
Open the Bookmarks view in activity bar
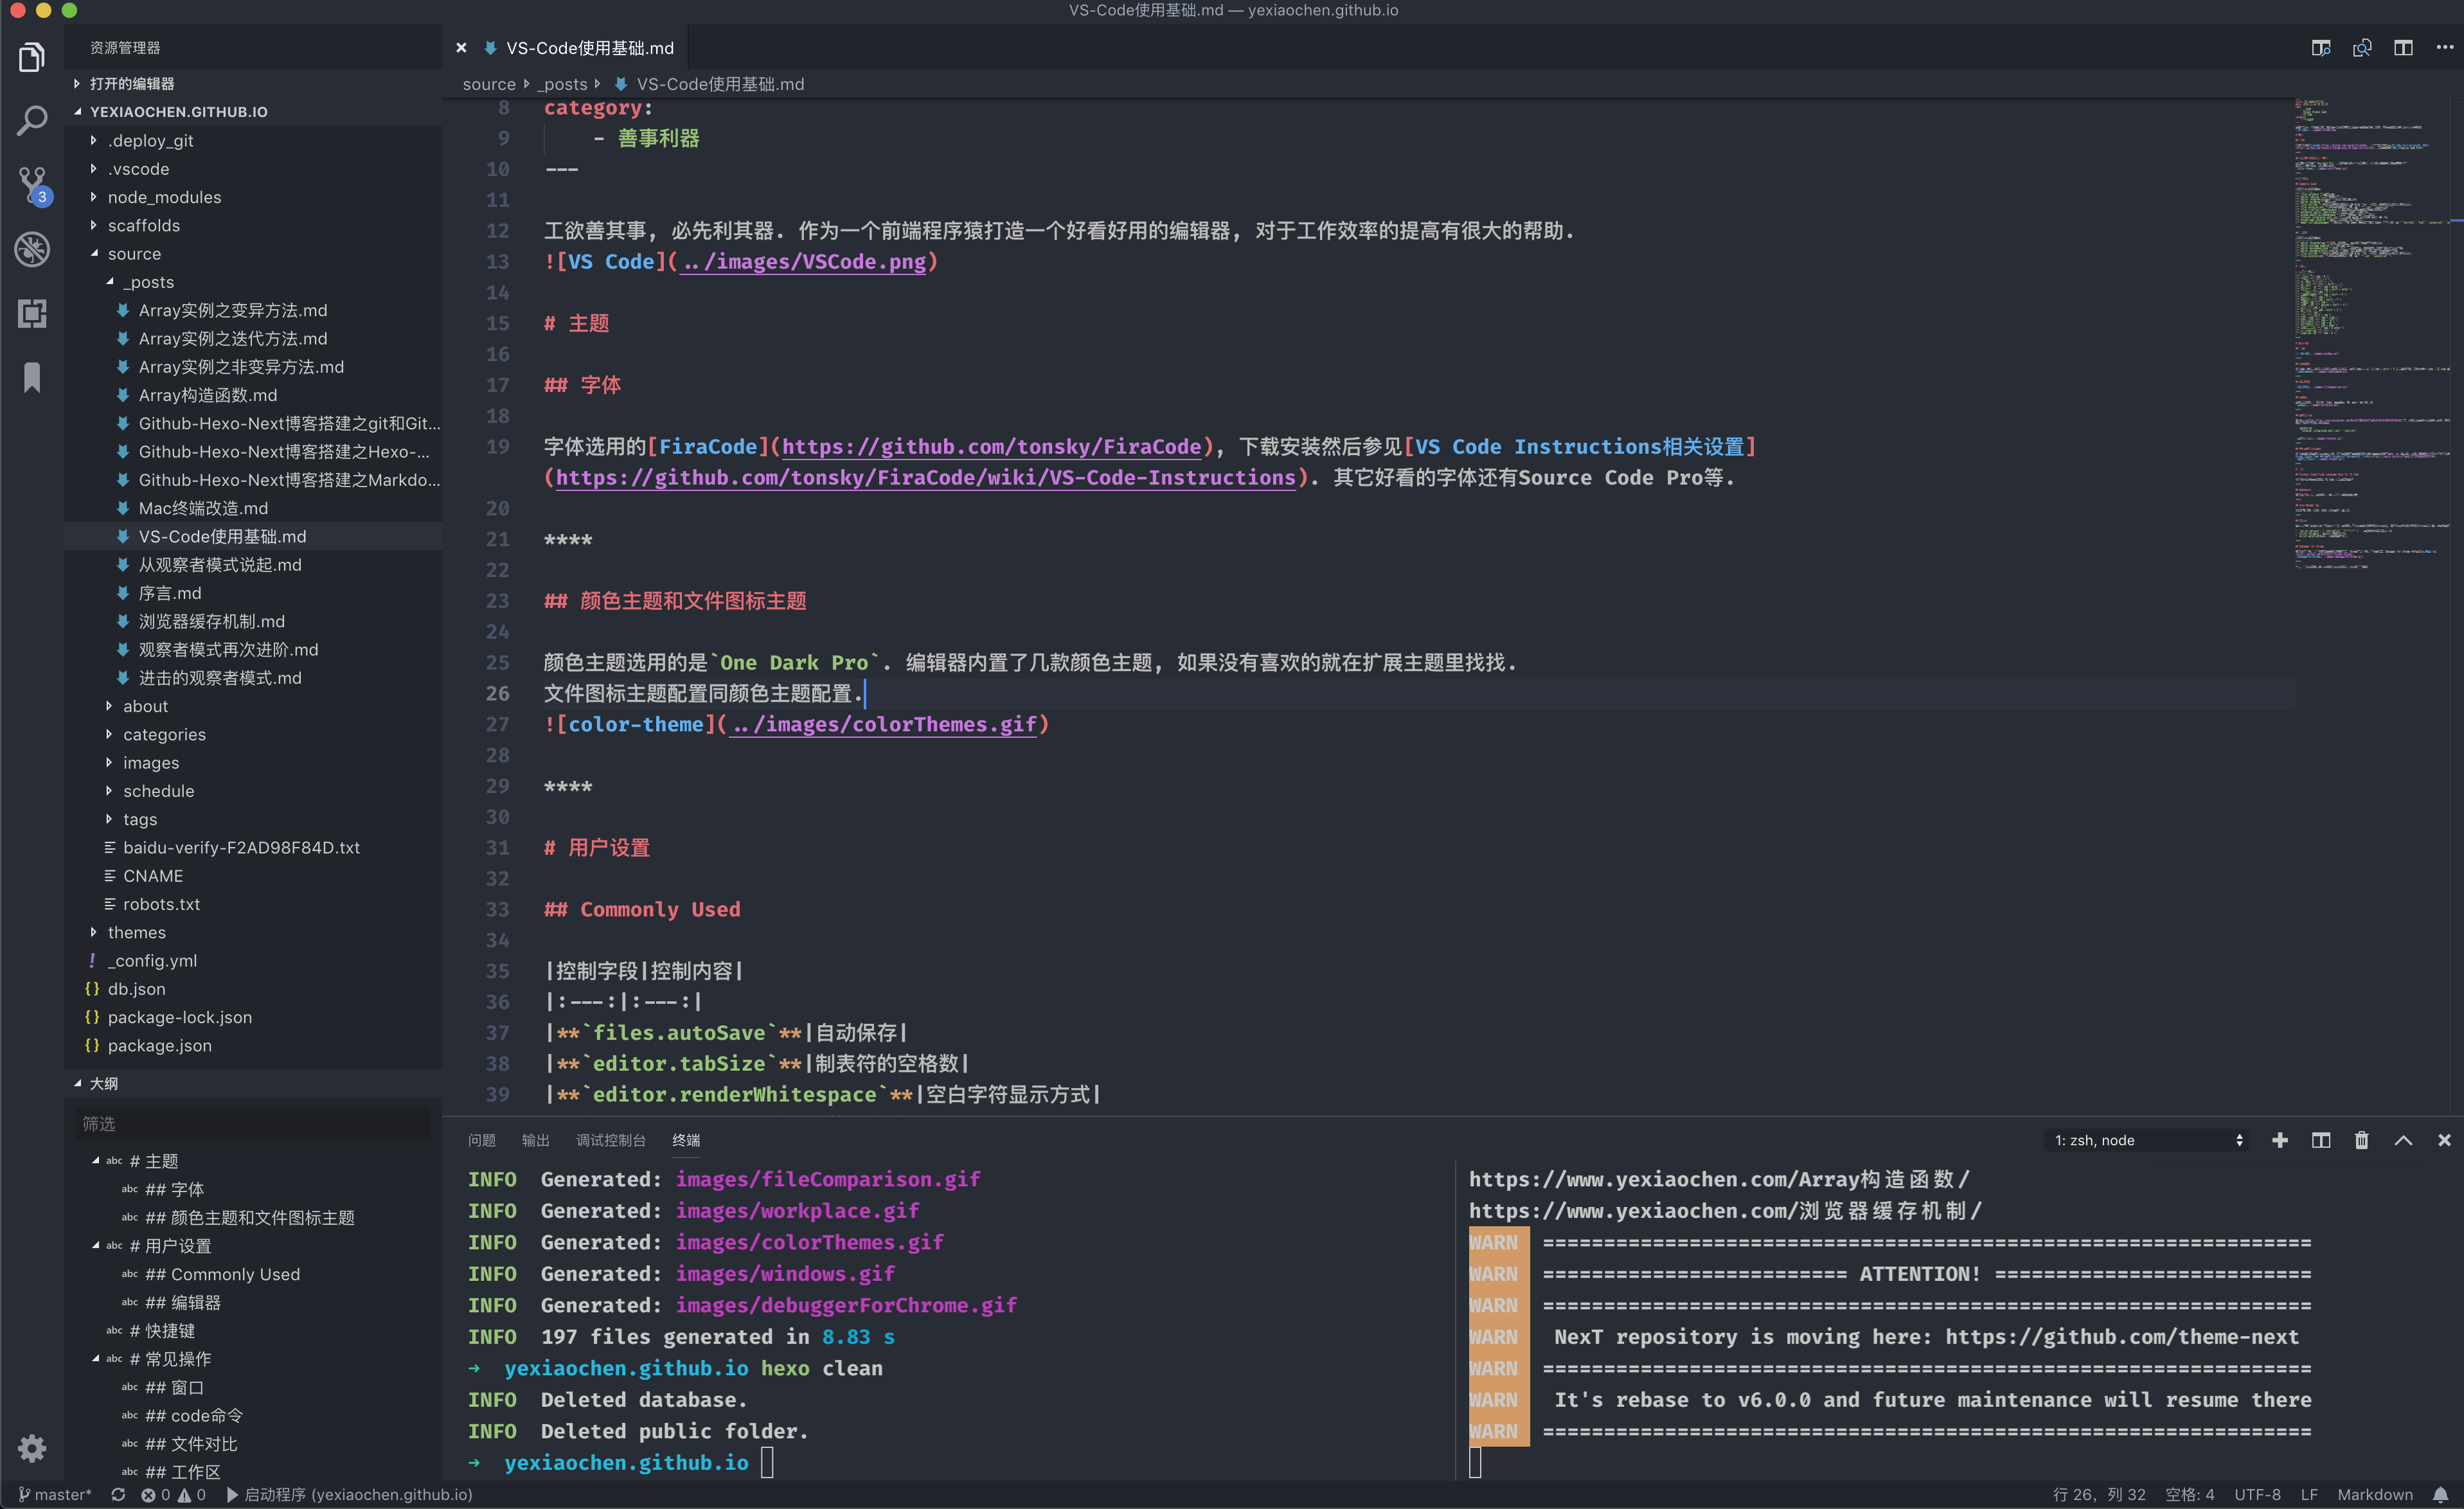coord(32,377)
